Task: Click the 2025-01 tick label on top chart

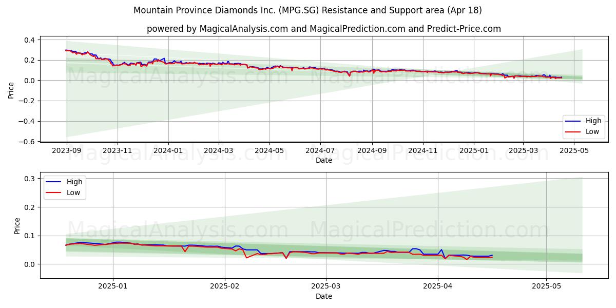Action: click(473, 151)
